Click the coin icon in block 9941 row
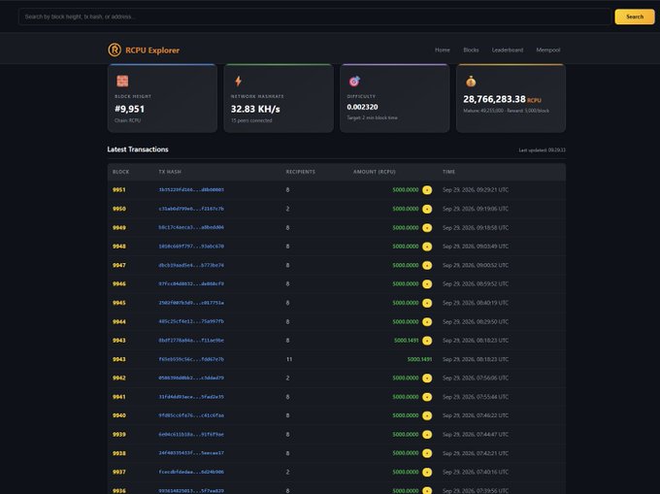The height and width of the screenshot is (494, 660). (x=427, y=397)
